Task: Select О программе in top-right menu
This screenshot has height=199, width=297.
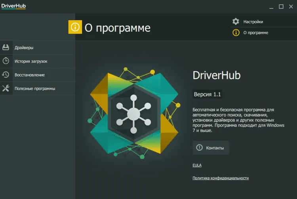Action: click(x=264, y=33)
